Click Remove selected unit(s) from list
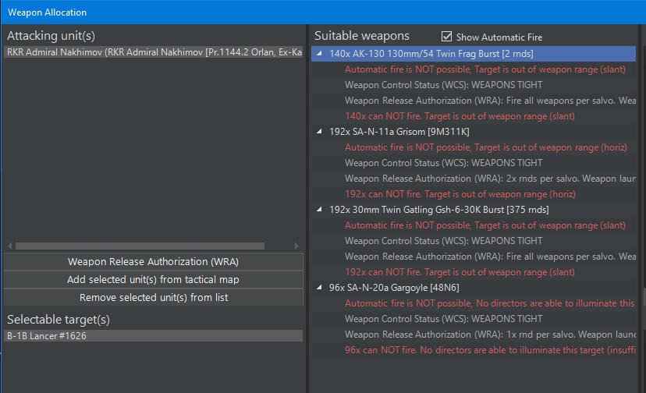The width and height of the screenshot is (646, 393). (153, 297)
